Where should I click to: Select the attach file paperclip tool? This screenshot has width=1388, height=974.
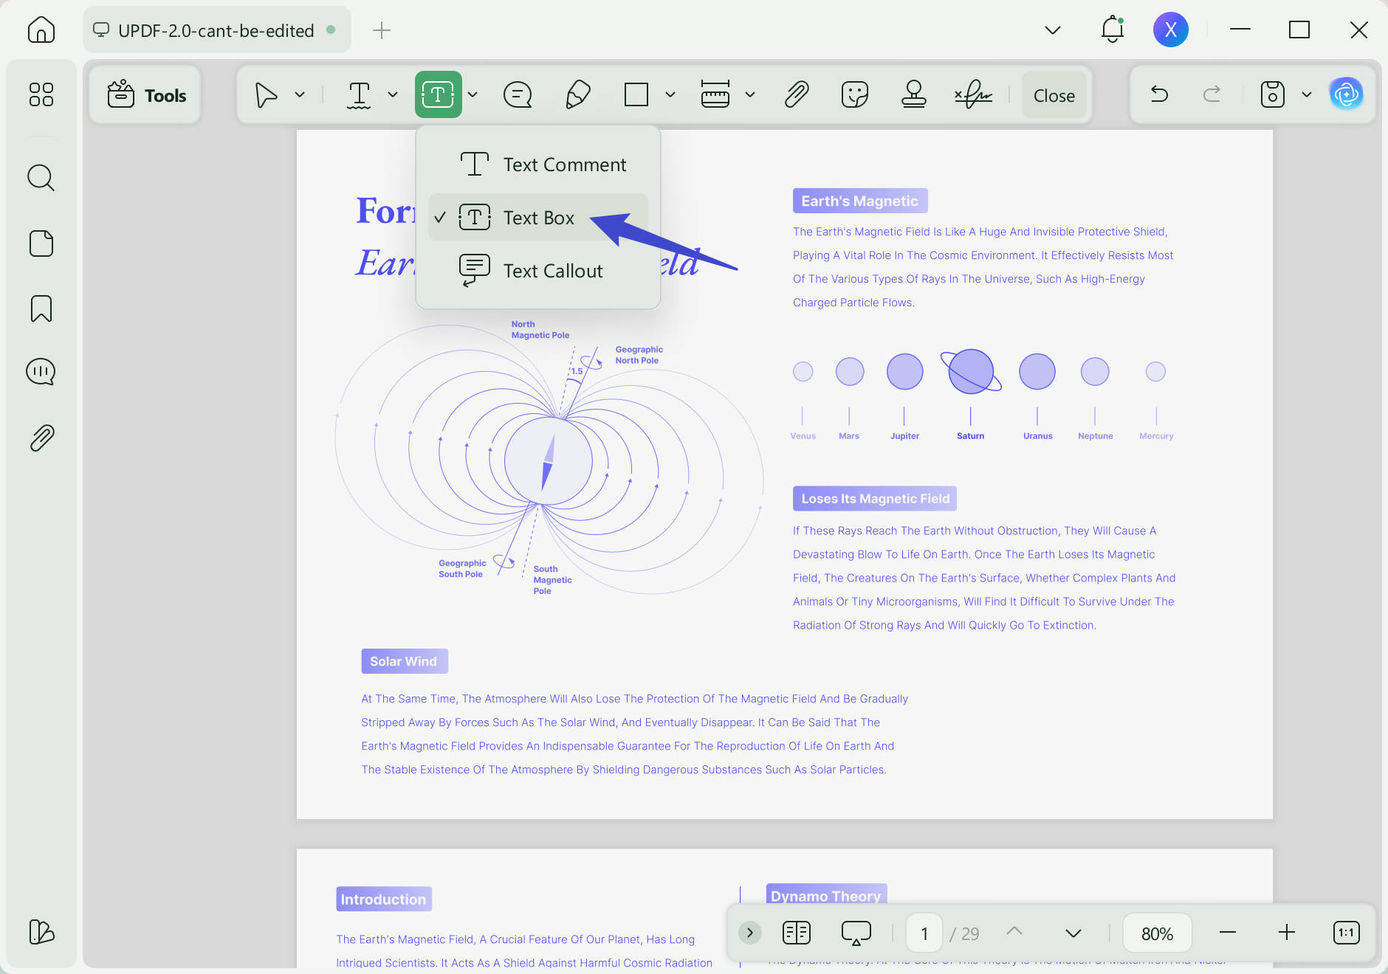point(797,94)
